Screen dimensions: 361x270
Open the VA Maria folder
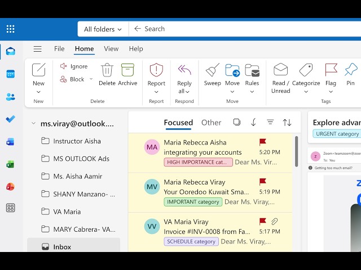[74, 211]
